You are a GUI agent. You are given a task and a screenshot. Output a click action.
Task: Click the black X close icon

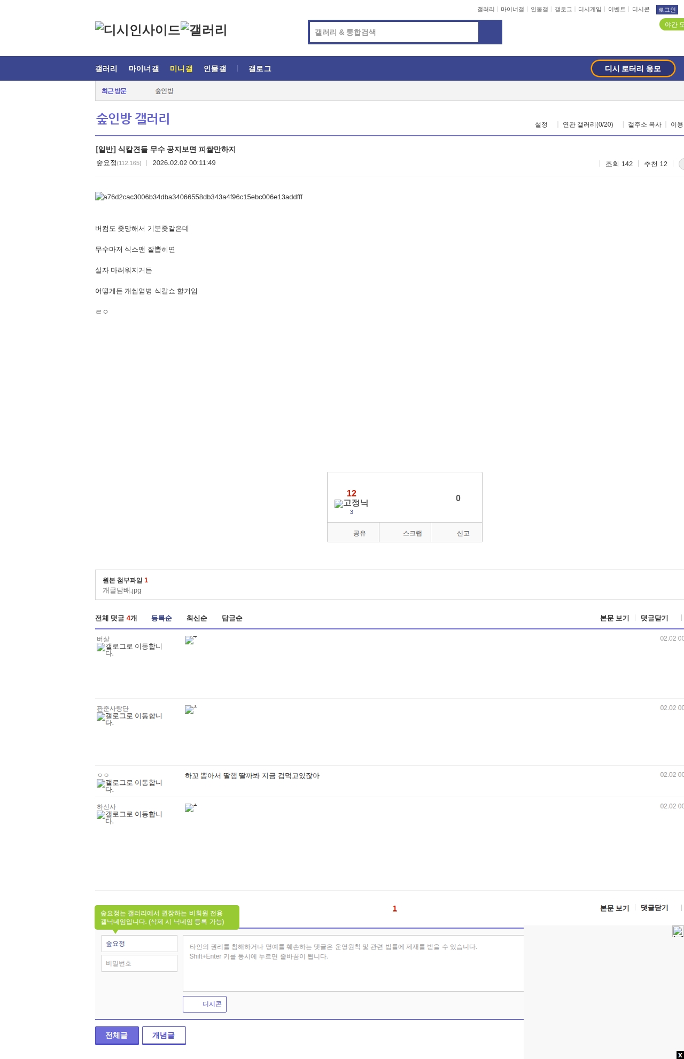[680, 1055]
